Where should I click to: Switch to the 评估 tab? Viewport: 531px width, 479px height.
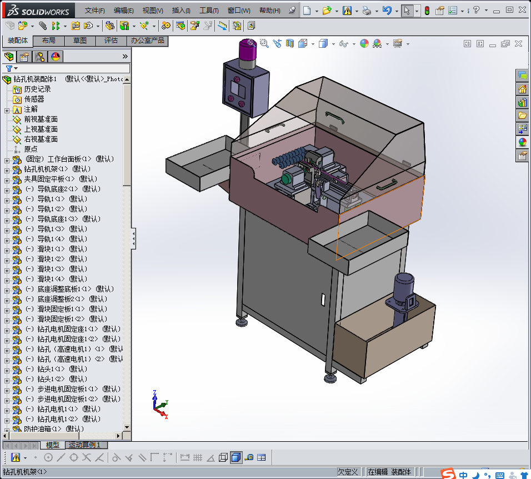pos(111,41)
